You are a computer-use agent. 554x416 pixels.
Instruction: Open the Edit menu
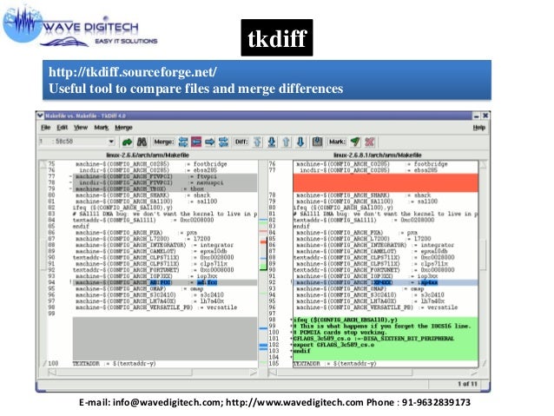click(x=63, y=128)
